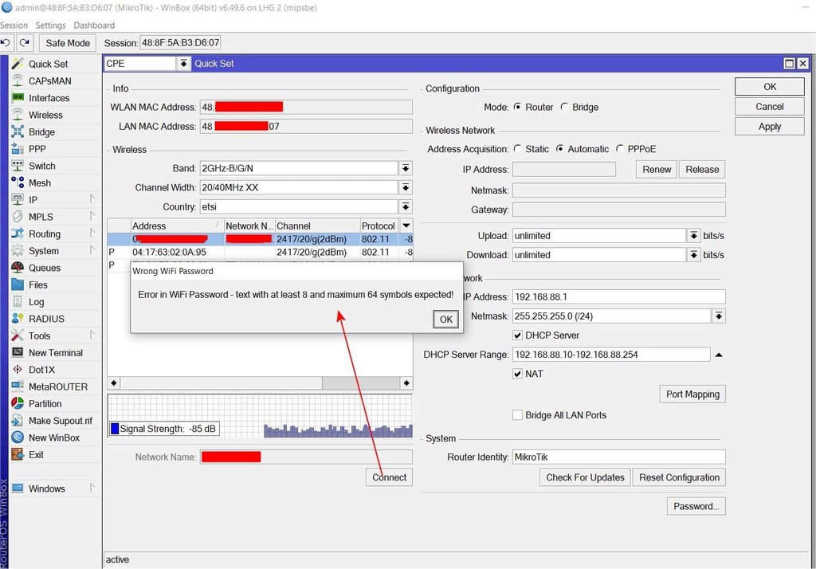Image resolution: width=816 pixels, height=569 pixels.
Task: Open Channel Width dropdown arrow
Action: click(406, 187)
